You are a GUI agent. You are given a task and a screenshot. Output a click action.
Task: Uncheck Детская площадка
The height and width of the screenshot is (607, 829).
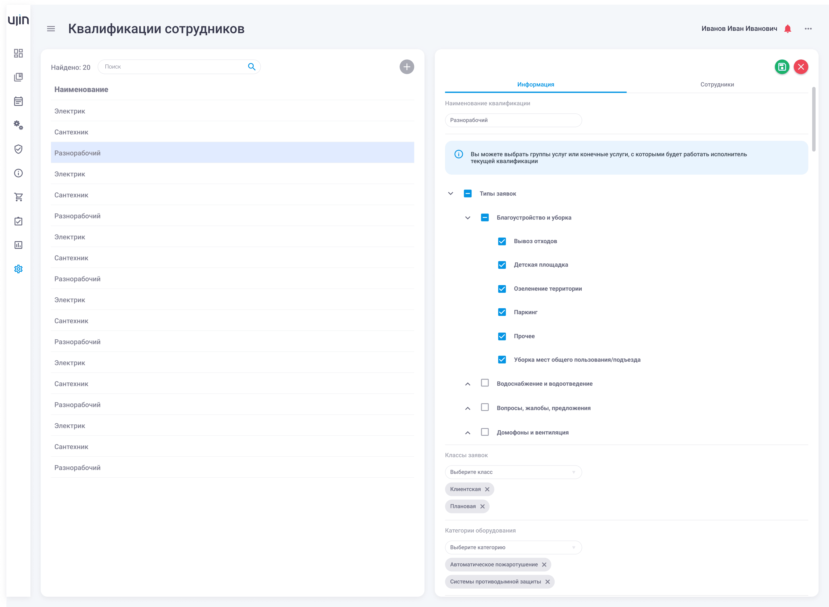pyautogui.click(x=502, y=265)
